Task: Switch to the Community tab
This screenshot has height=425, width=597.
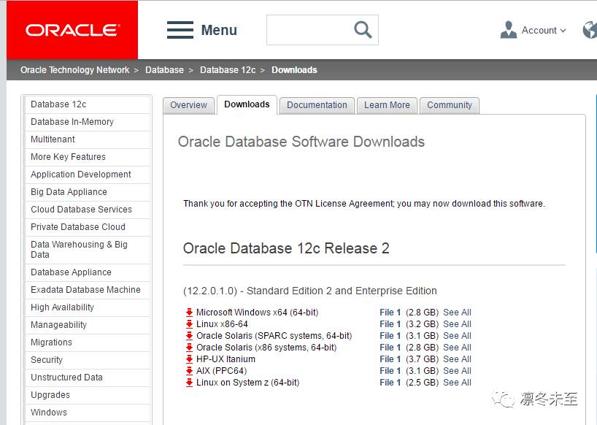Action: point(450,105)
